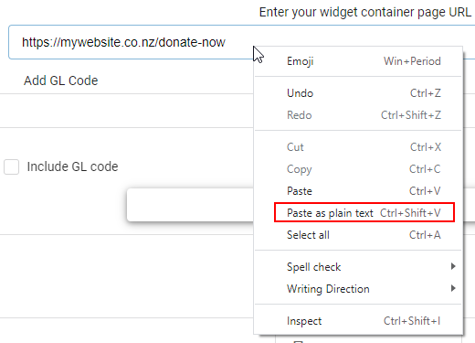Choose Copy in the context menu
Image resolution: width=475 pixels, height=343 pixels.
coord(358,169)
